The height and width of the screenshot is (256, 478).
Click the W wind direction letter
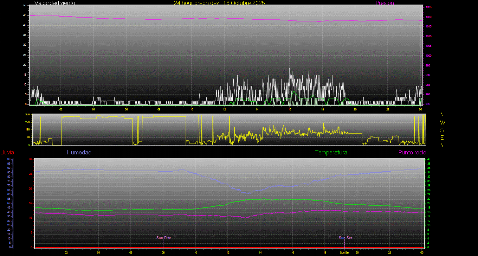[442, 122]
